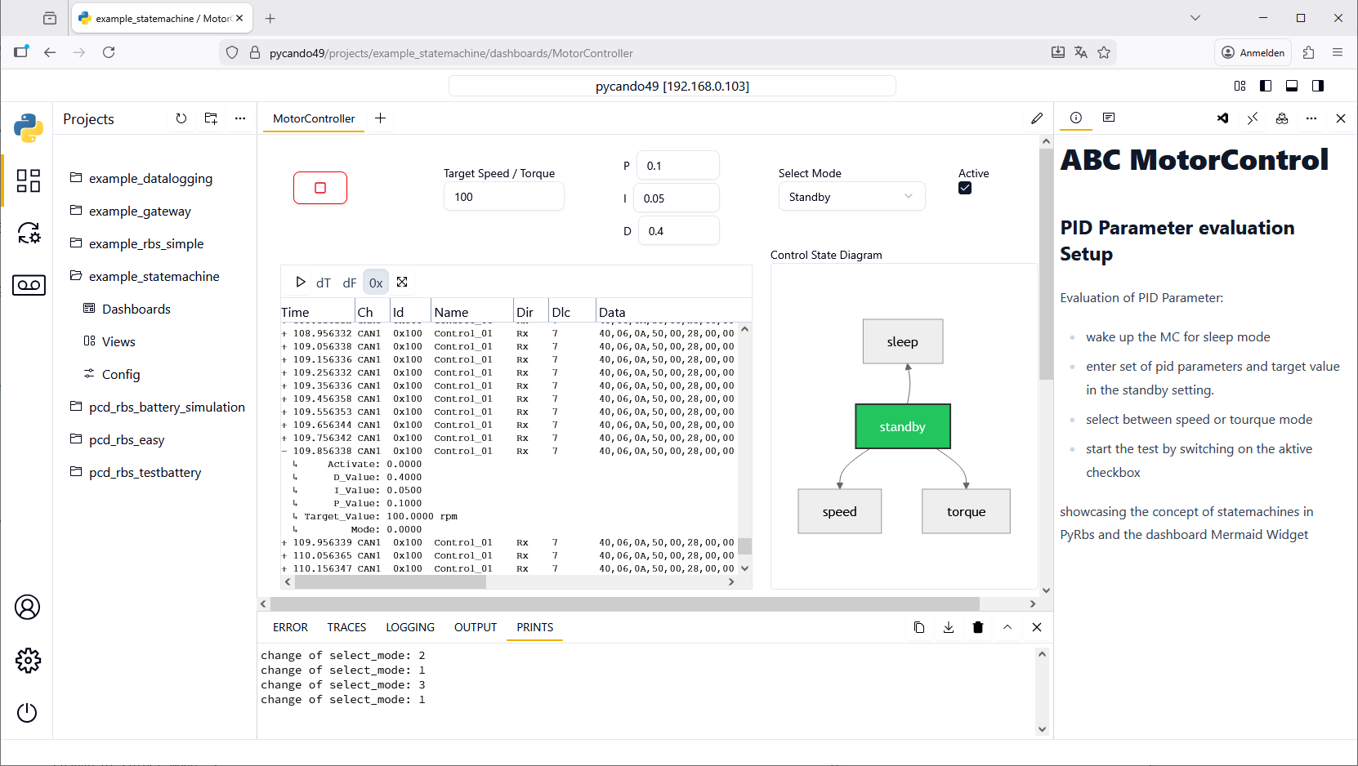This screenshot has width=1358, height=766.
Task: Edit the Target Speed / Torque value
Action: tap(503, 196)
